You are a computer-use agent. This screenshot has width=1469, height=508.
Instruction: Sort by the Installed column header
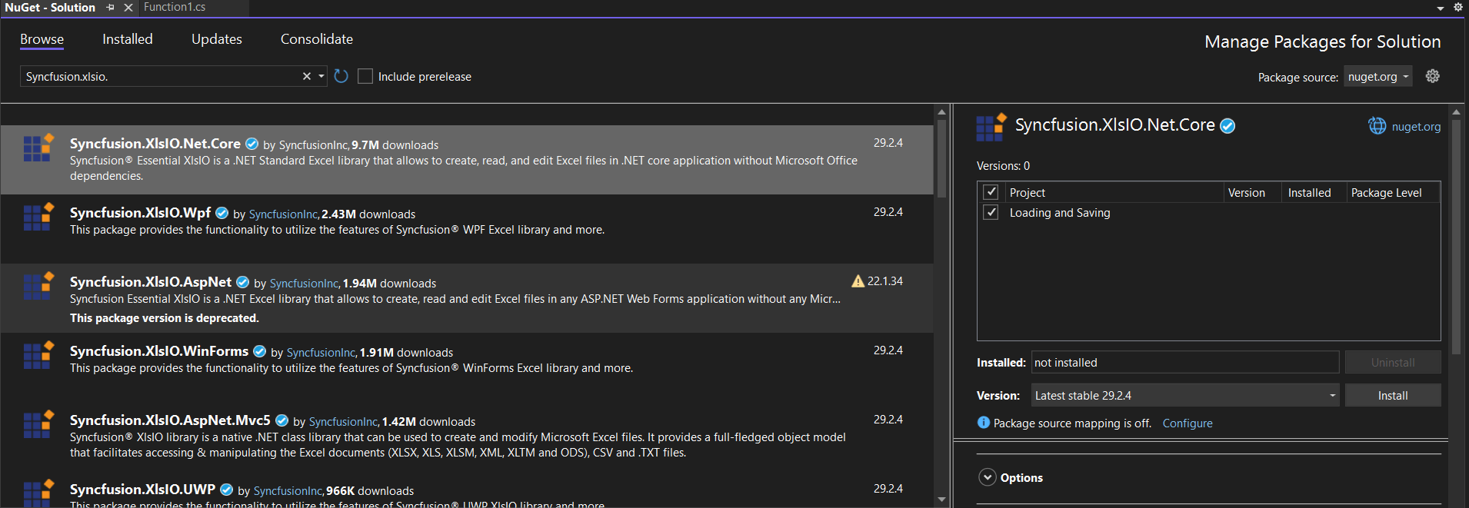1309,193
